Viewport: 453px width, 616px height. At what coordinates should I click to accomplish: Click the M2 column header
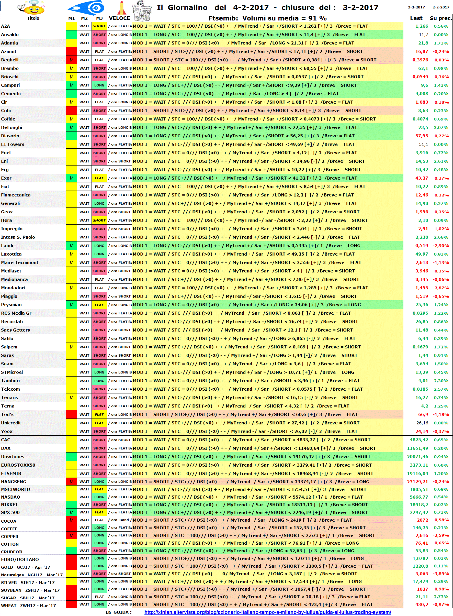[x=84, y=18]
